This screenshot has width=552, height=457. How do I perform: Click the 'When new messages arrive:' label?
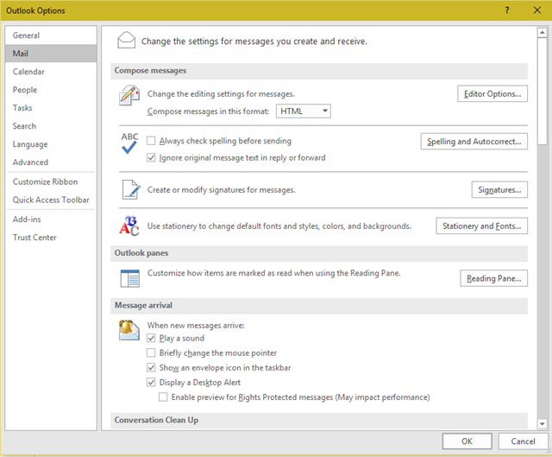pyautogui.click(x=196, y=325)
